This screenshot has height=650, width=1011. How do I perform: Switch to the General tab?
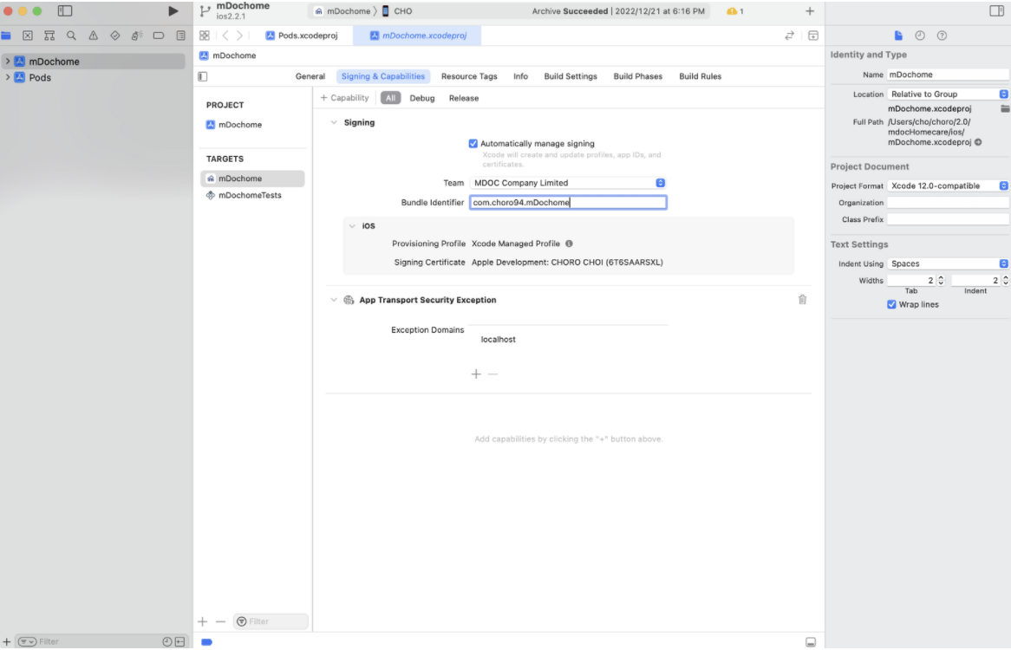tap(310, 76)
